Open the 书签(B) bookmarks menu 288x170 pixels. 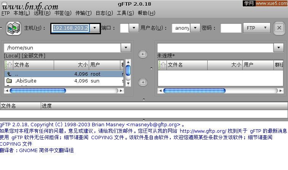pos(63,13)
